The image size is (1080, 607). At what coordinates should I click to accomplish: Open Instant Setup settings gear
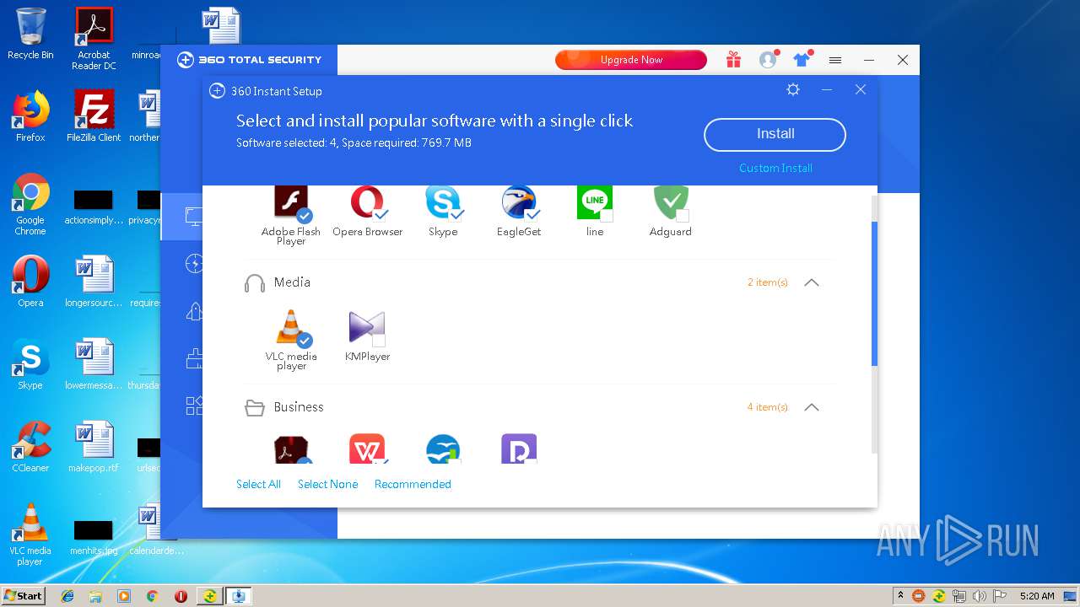[x=793, y=89]
